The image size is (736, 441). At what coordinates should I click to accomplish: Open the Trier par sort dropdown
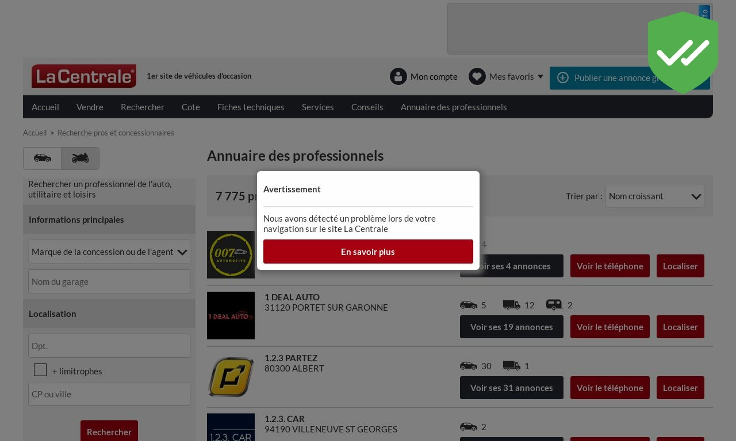(x=655, y=196)
